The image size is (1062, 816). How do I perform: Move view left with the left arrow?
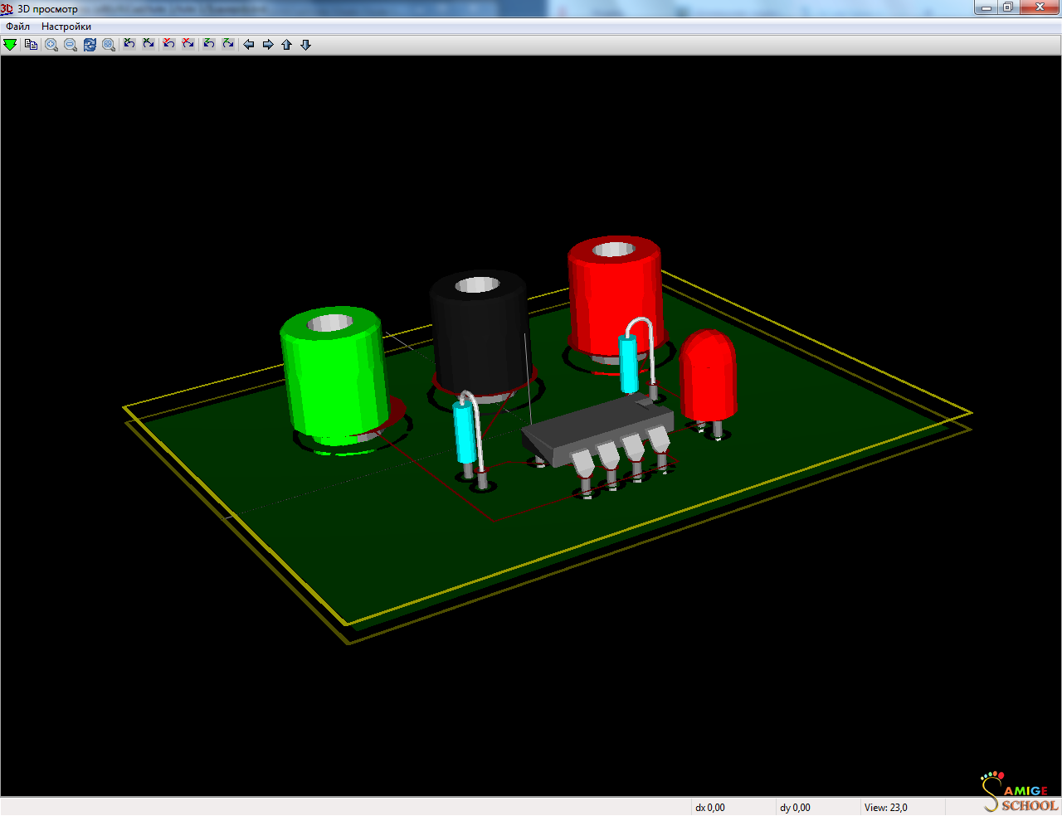click(x=249, y=45)
